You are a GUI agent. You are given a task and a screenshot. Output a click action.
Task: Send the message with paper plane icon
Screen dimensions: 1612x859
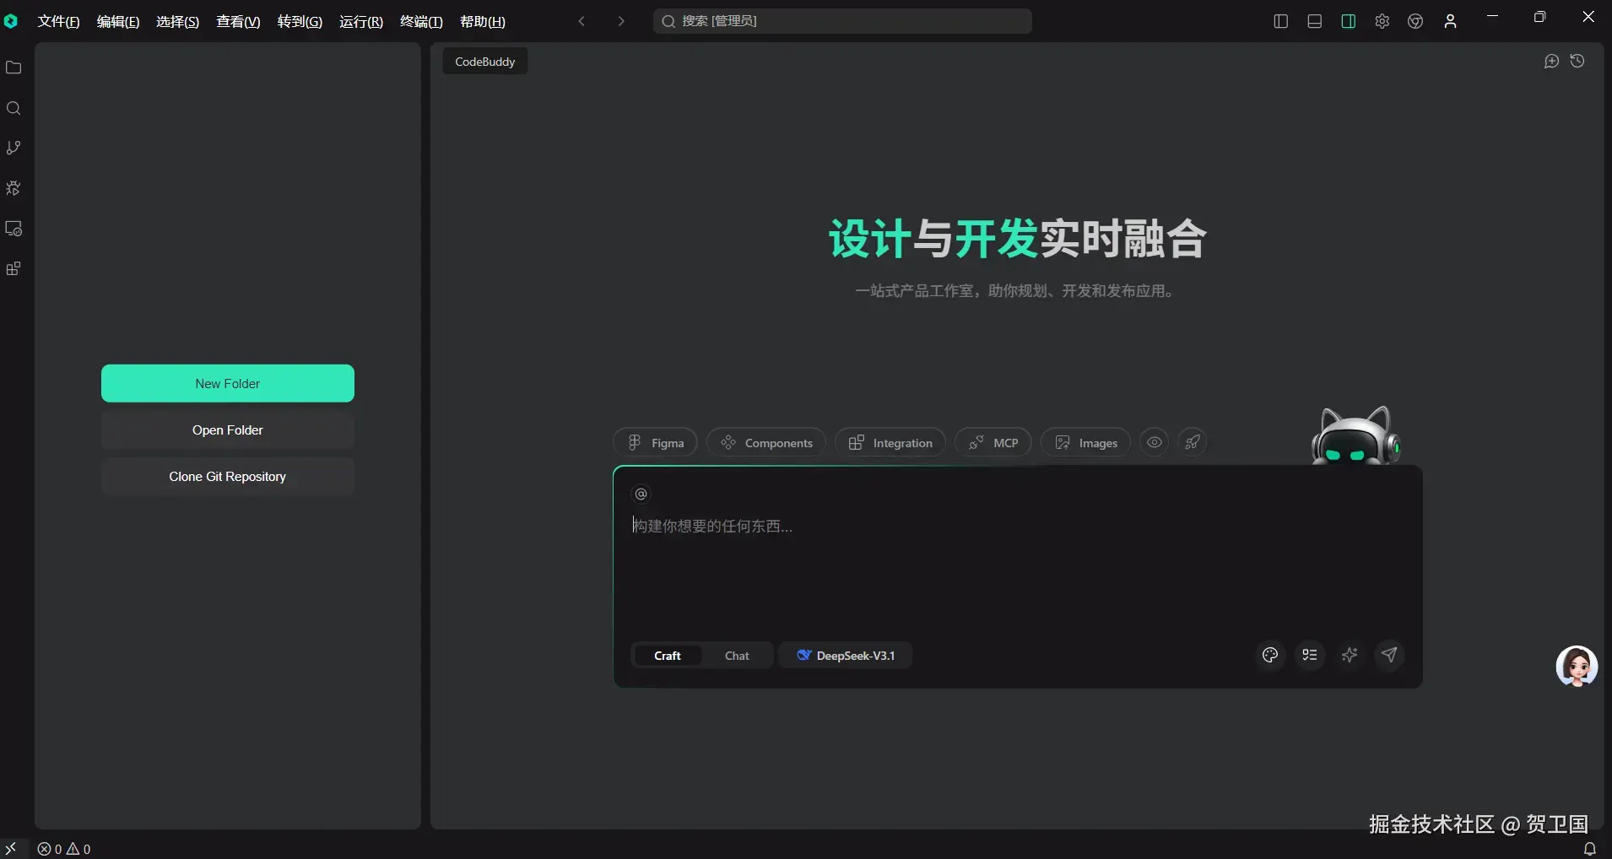tap(1389, 655)
